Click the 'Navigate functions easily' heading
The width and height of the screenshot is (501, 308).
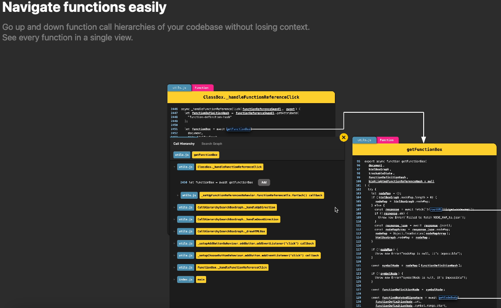tap(84, 7)
